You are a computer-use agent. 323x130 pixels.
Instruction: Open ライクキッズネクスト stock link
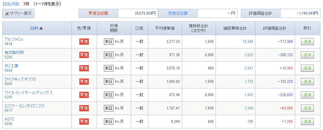20,79
